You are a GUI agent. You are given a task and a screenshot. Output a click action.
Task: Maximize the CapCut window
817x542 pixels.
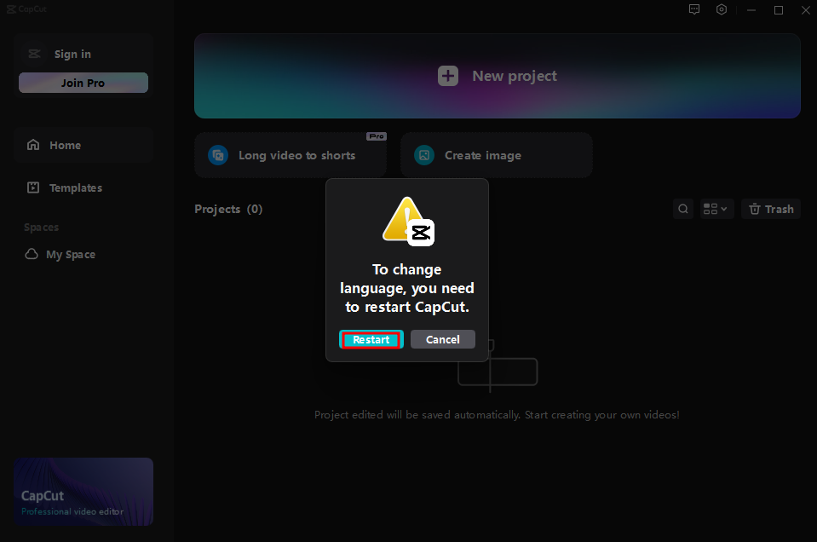pyautogui.click(x=779, y=10)
